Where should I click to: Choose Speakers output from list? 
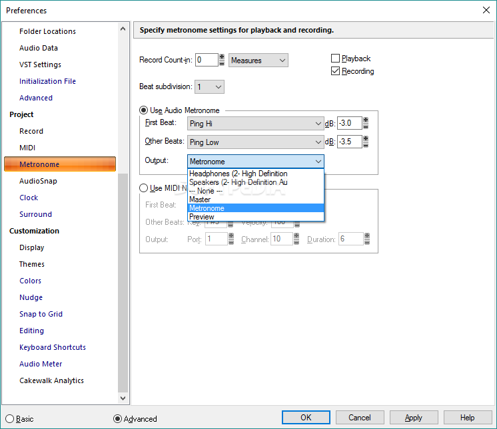pos(256,182)
